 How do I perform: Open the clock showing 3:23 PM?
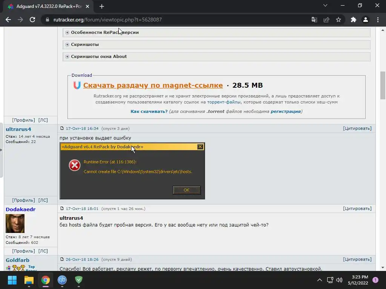(358, 280)
